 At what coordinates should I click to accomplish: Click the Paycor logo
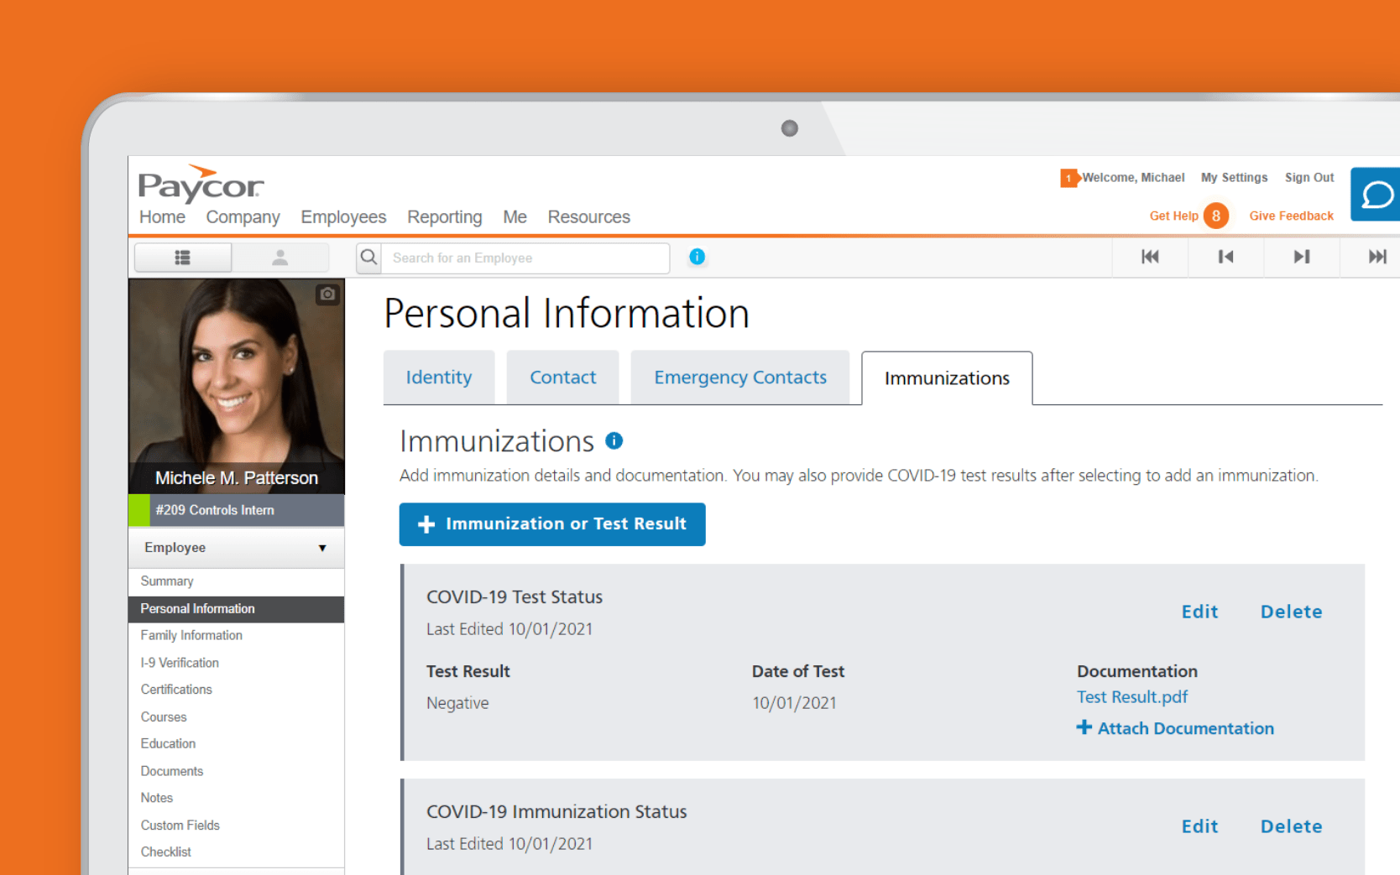(201, 184)
